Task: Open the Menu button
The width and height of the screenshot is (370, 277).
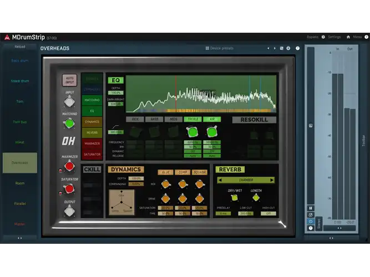Action: pyautogui.click(x=357, y=37)
